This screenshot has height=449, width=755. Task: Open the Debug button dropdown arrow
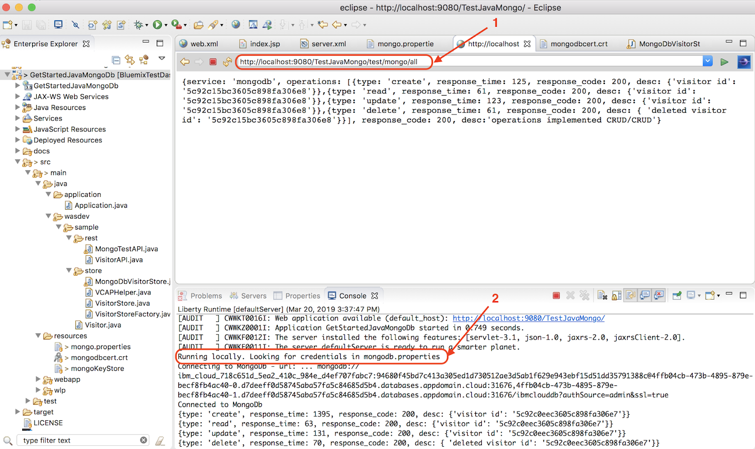[146, 25]
